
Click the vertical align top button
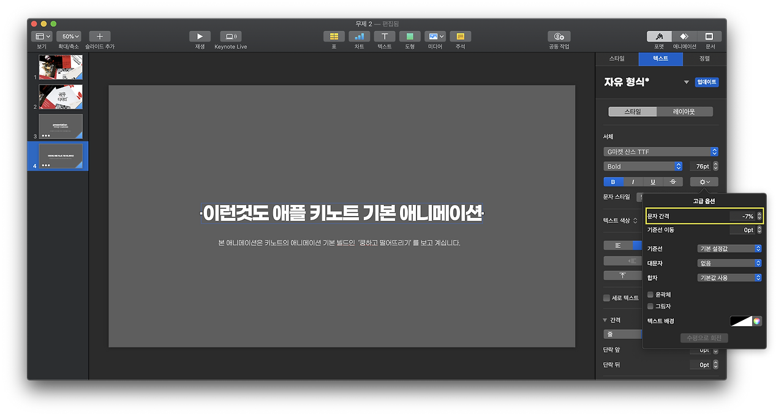(x=622, y=275)
